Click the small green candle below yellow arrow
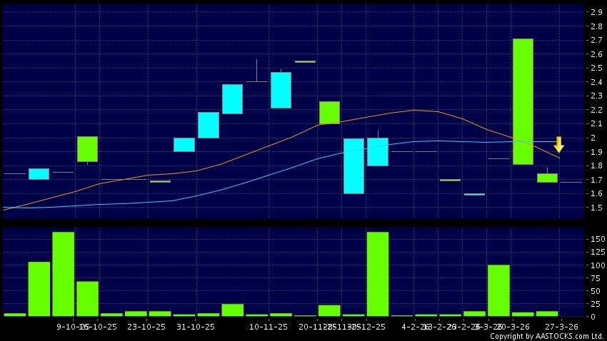 [x=547, y=178]
